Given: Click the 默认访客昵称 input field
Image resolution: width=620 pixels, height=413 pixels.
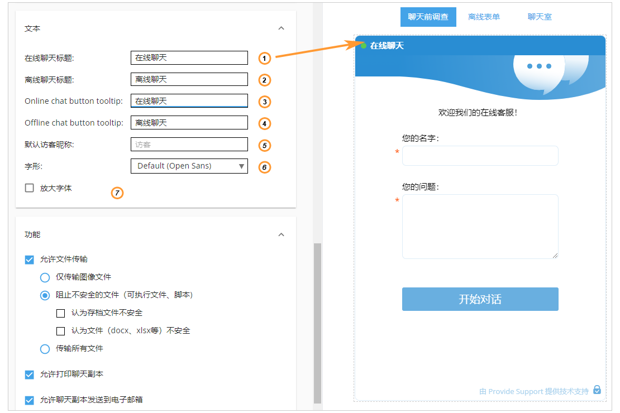Looking at the screenshot, I should (x=189, y=144).
